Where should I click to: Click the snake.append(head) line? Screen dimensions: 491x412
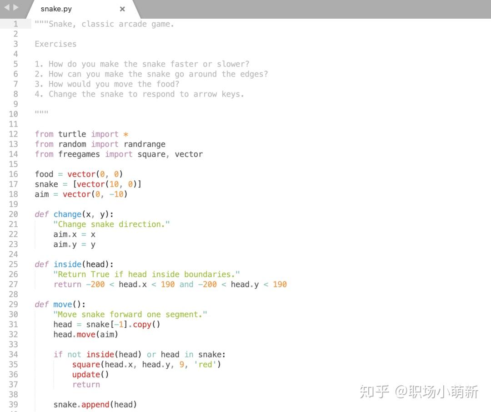(x=95, y=404)
